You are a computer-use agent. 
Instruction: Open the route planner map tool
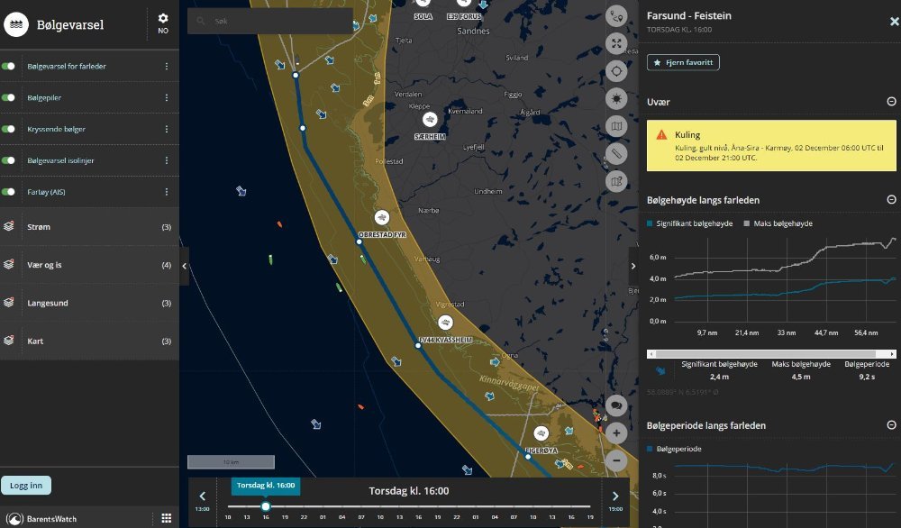(x=616, y=16)
